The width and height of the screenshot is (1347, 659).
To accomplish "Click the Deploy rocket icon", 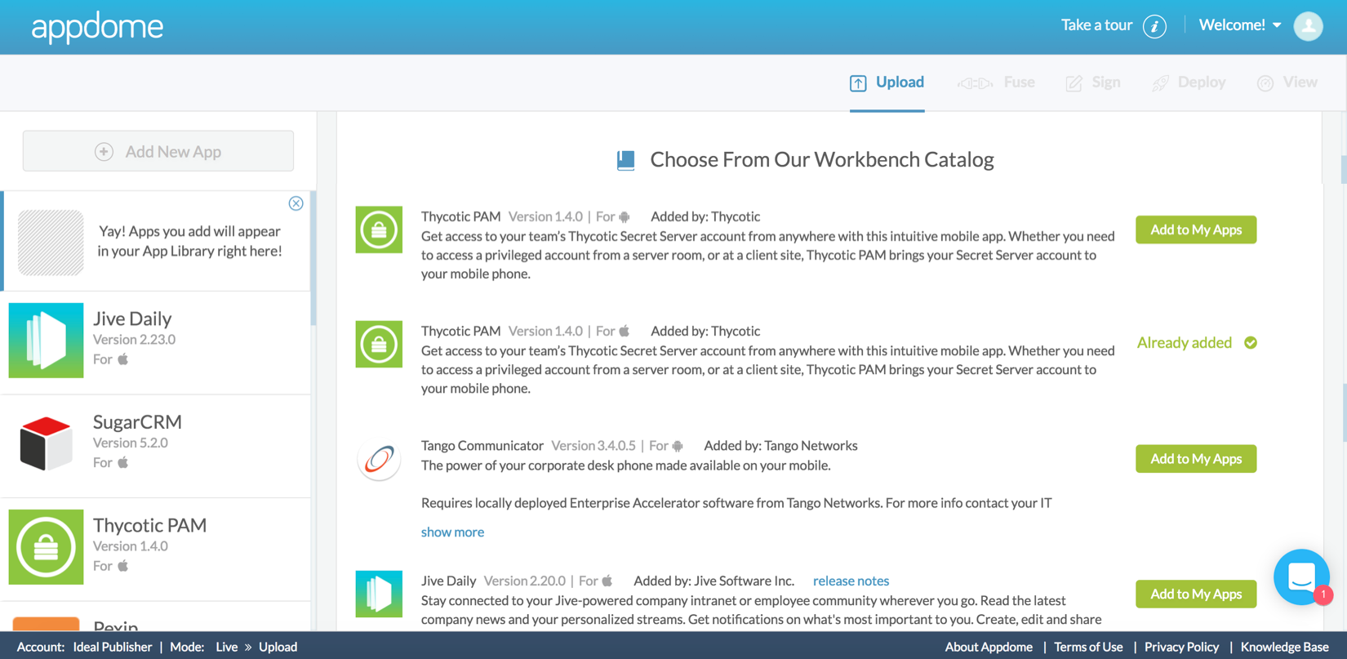I will [1160, 83].
